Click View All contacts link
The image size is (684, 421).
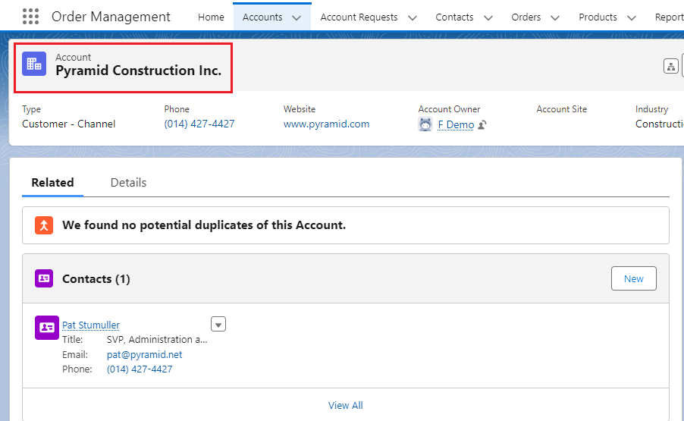pos(345,405)
